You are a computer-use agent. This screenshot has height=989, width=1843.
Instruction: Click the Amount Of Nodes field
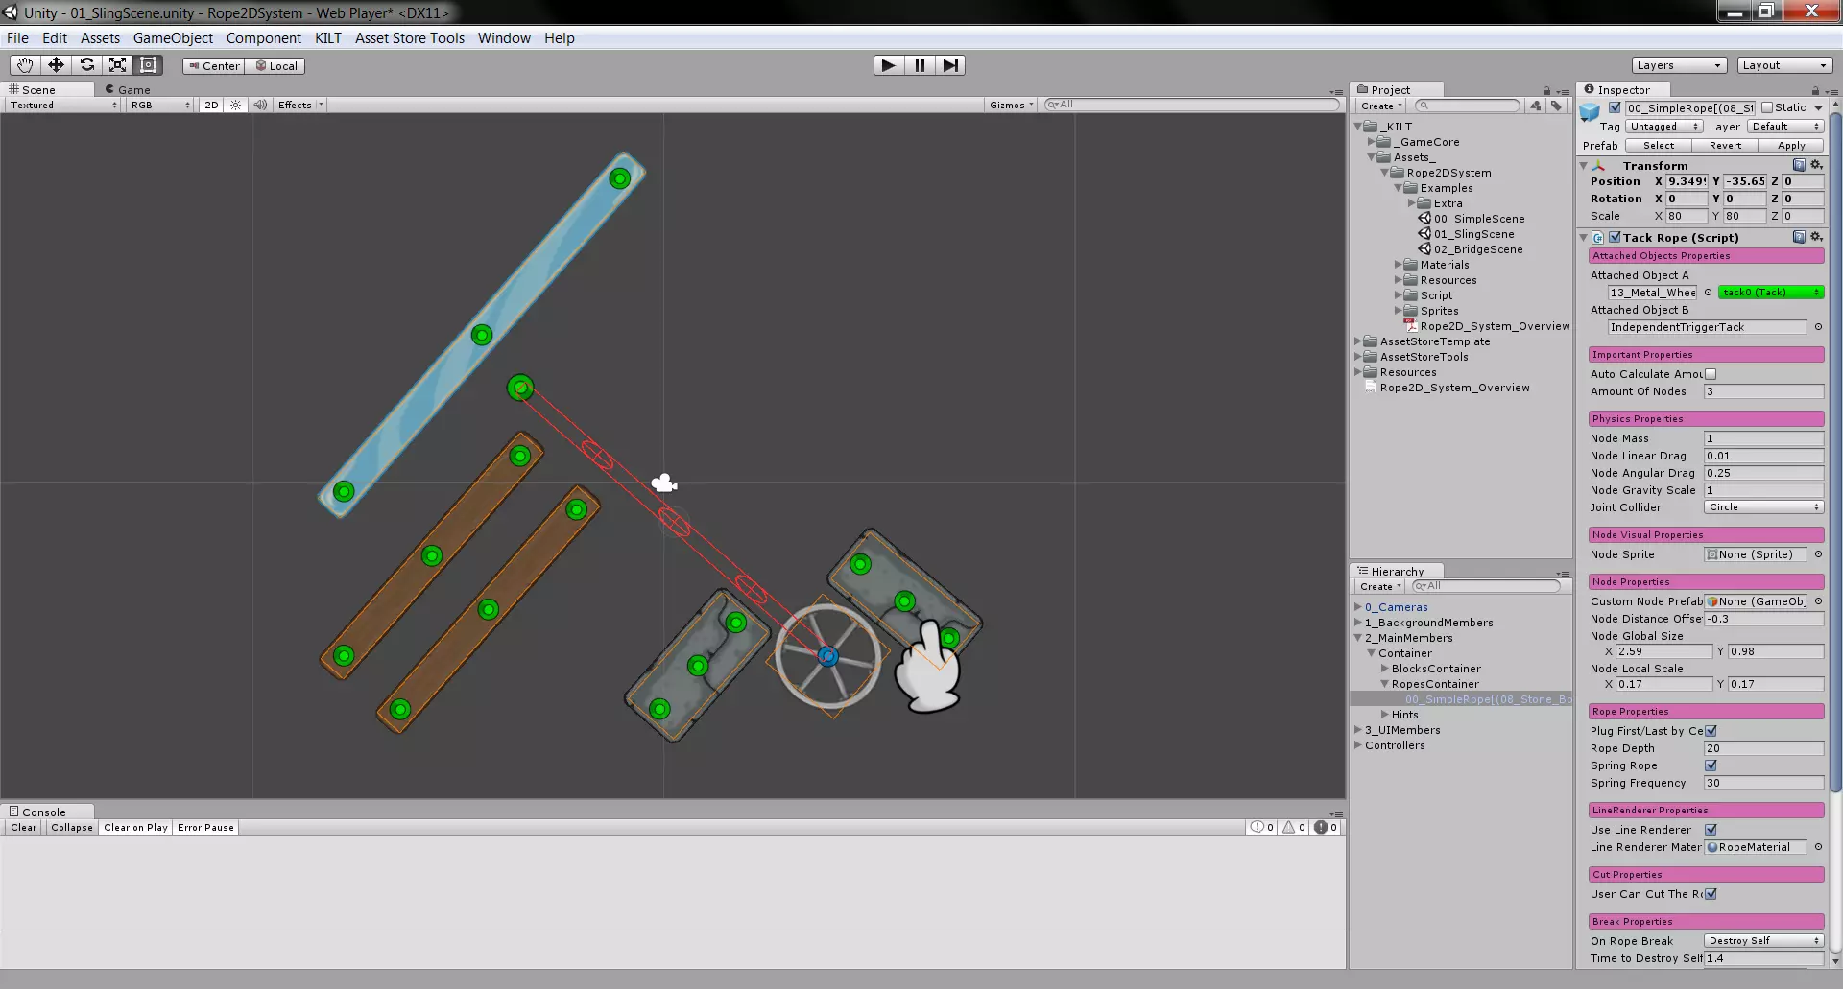coord(1763,391)
